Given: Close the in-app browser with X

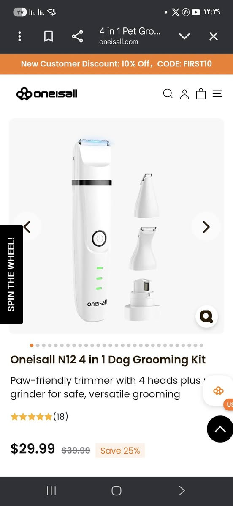Looking at the screenshot, I should click(214, 36).
